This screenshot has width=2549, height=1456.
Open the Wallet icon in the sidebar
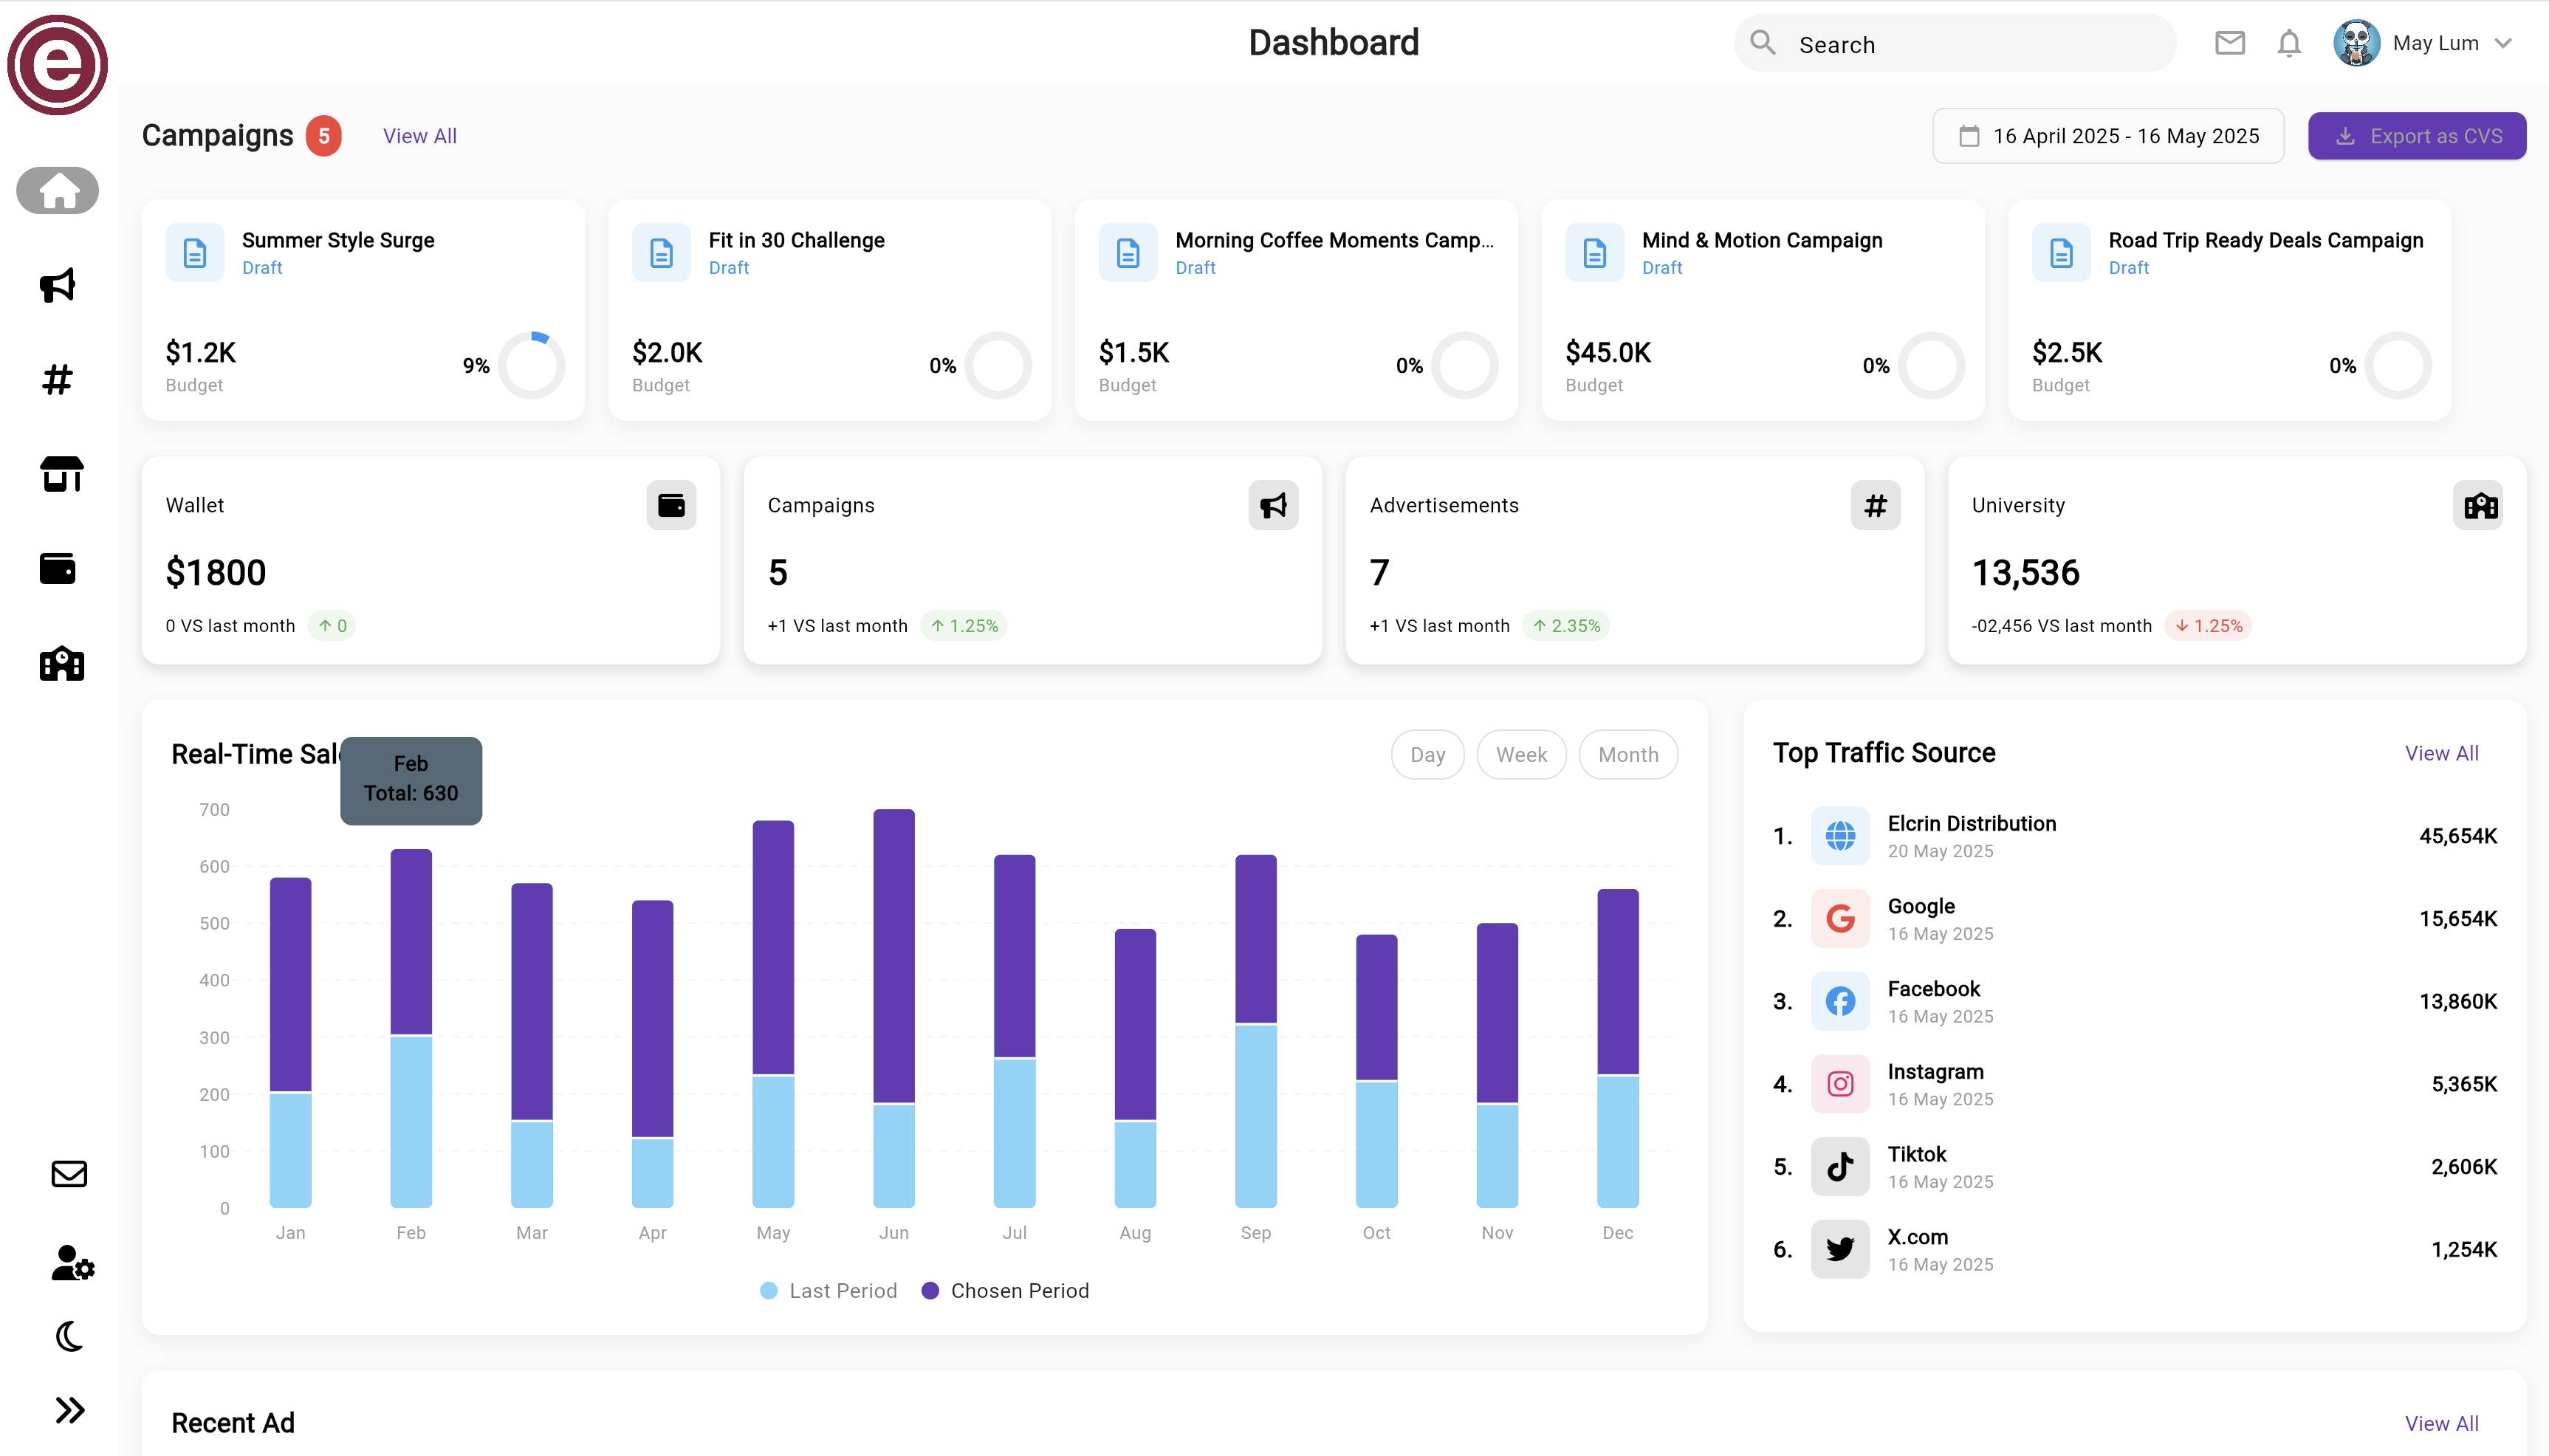[x=57, y=568]
